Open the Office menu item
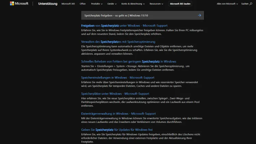Image resolution: width=256 pixels, height=144 pixels. pyautogui.click(x=83, y=4)
